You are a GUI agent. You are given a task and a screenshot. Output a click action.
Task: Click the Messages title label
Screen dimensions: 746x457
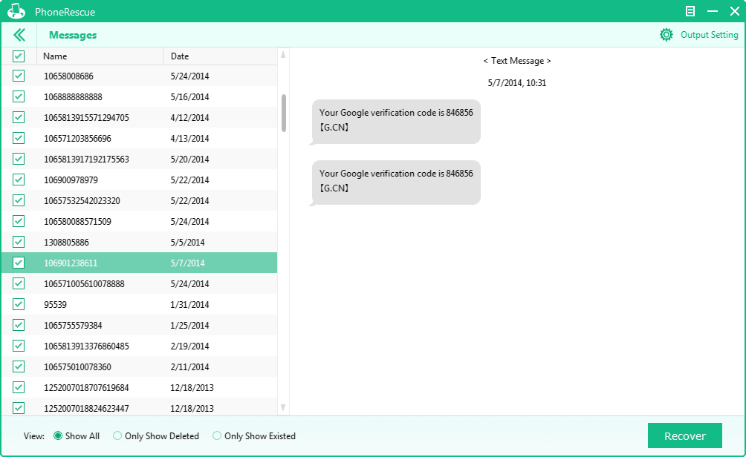tap(73, 35)
